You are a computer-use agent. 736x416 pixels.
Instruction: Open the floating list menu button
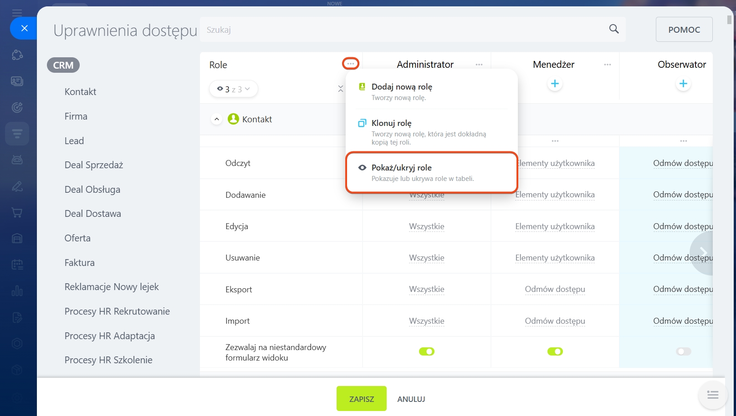713,395
